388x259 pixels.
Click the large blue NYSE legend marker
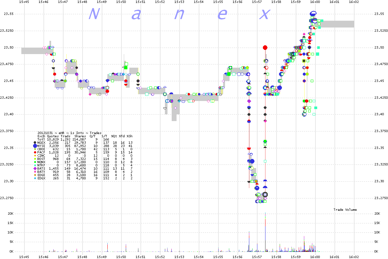[x=35, y=146]
